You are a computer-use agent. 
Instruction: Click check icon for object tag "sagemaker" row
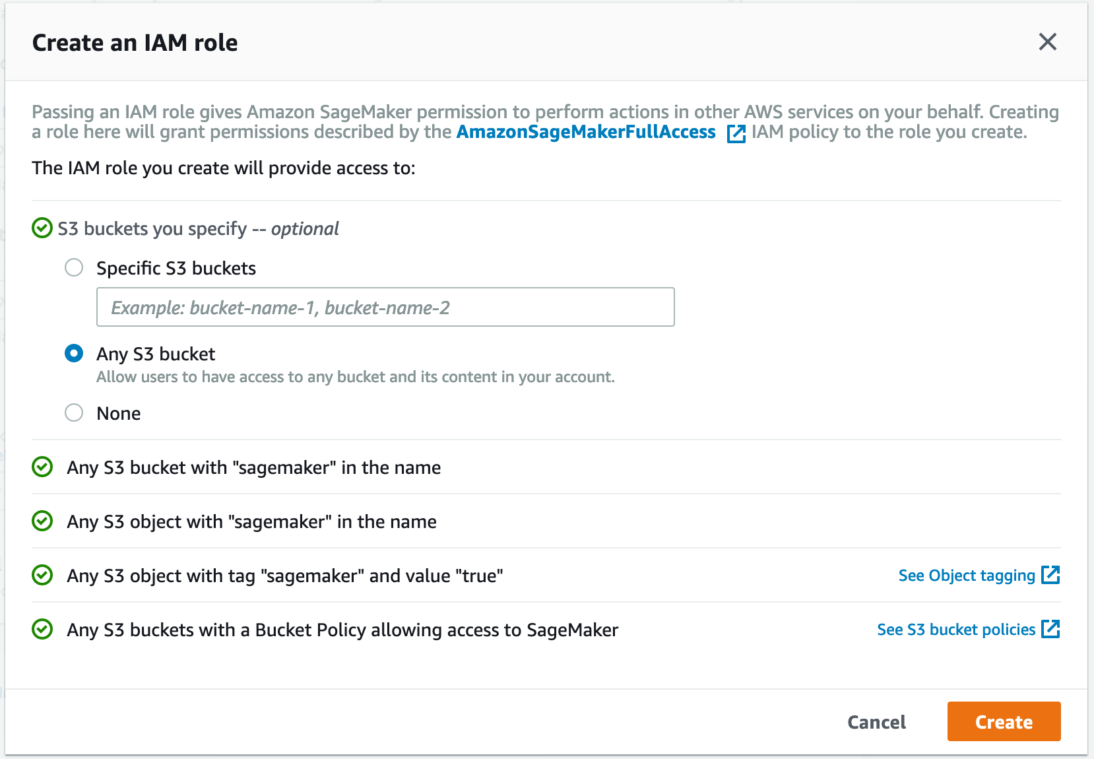pyautogui.click(x=42, y=576)
